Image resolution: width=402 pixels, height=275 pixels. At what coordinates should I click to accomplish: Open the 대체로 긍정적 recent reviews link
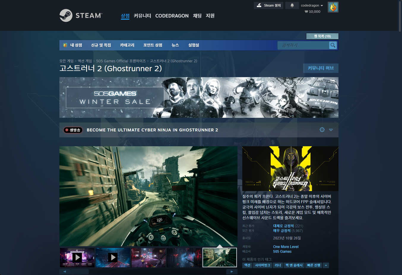coord(283,226)
